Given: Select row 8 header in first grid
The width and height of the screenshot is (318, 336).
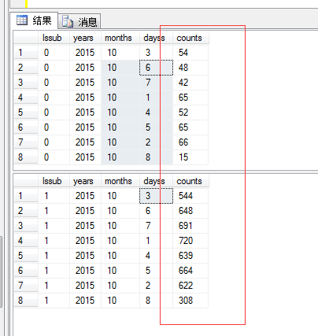Looking at the screenshot, I should click(x=26, y=157).
